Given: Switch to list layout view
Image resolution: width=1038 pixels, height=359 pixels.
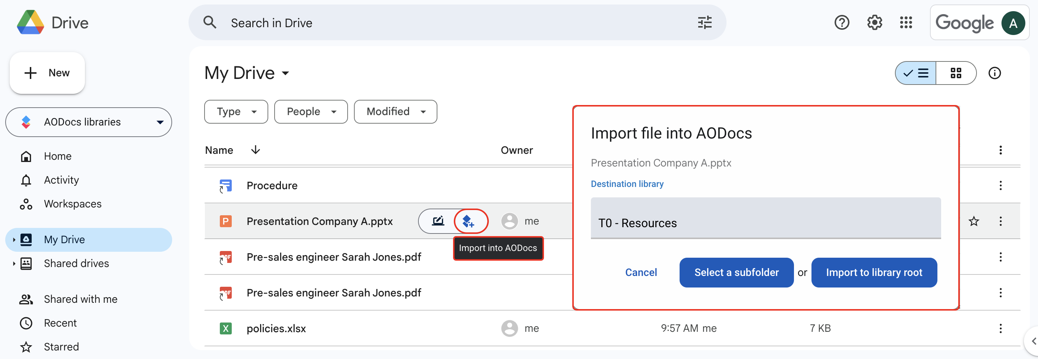Looking at the screenshot, I should pyautogui.click(x=915, y=73).
